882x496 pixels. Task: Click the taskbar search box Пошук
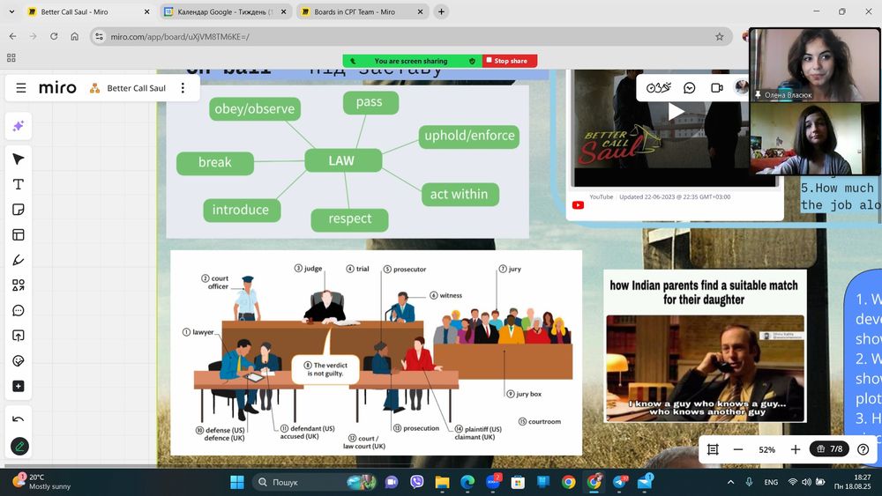click(x=315, y=482)
